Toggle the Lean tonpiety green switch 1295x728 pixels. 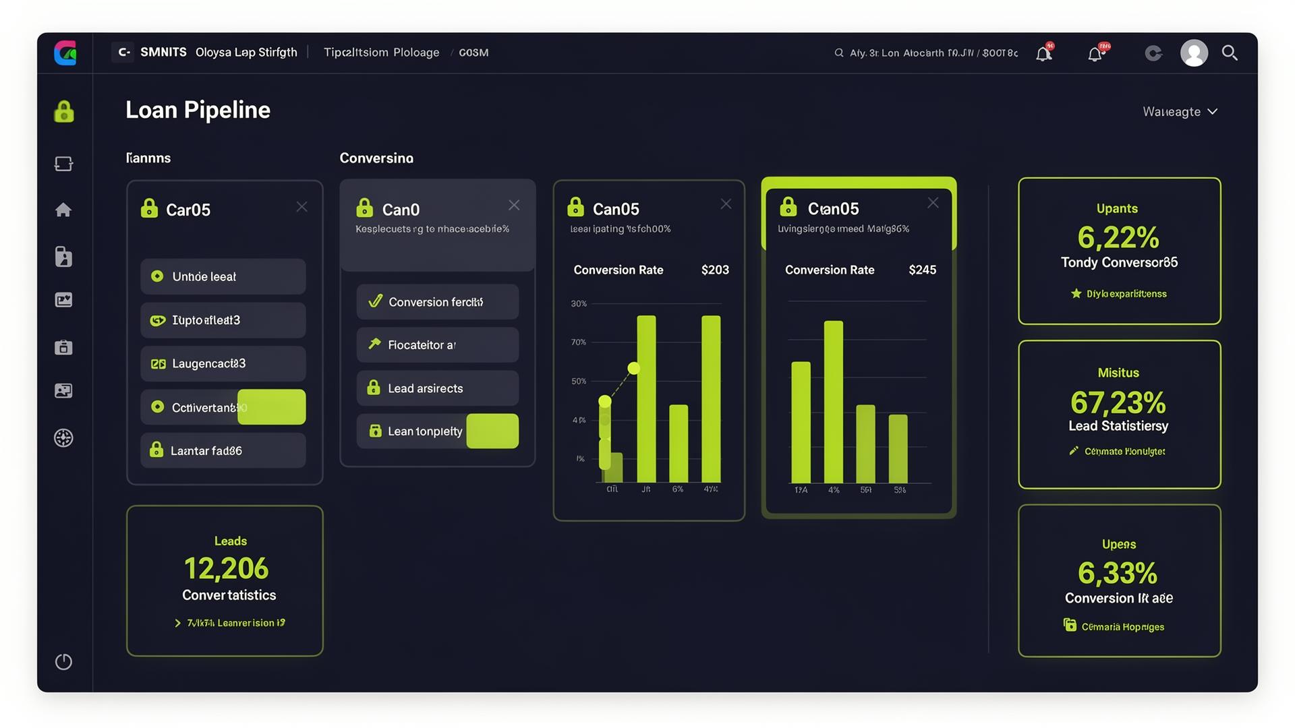point(492,431)
